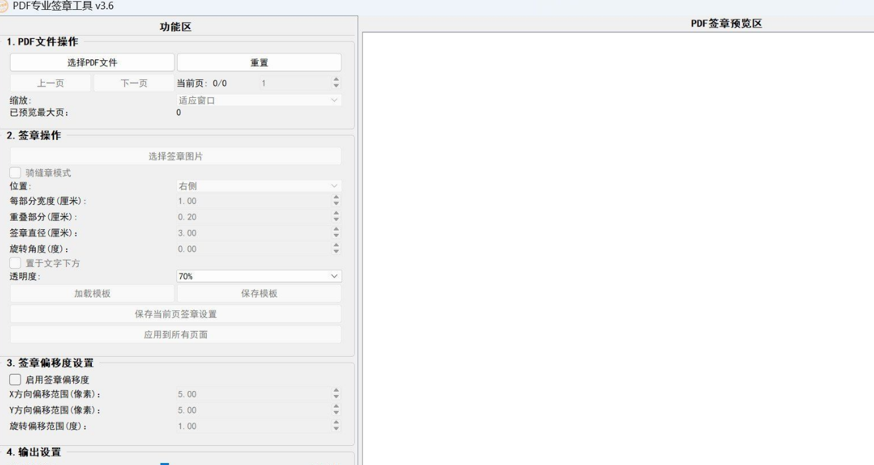Expand the 位置 dropdown showing 右侧
Screen dimensions: 874x465
click(x=259, y=186)
